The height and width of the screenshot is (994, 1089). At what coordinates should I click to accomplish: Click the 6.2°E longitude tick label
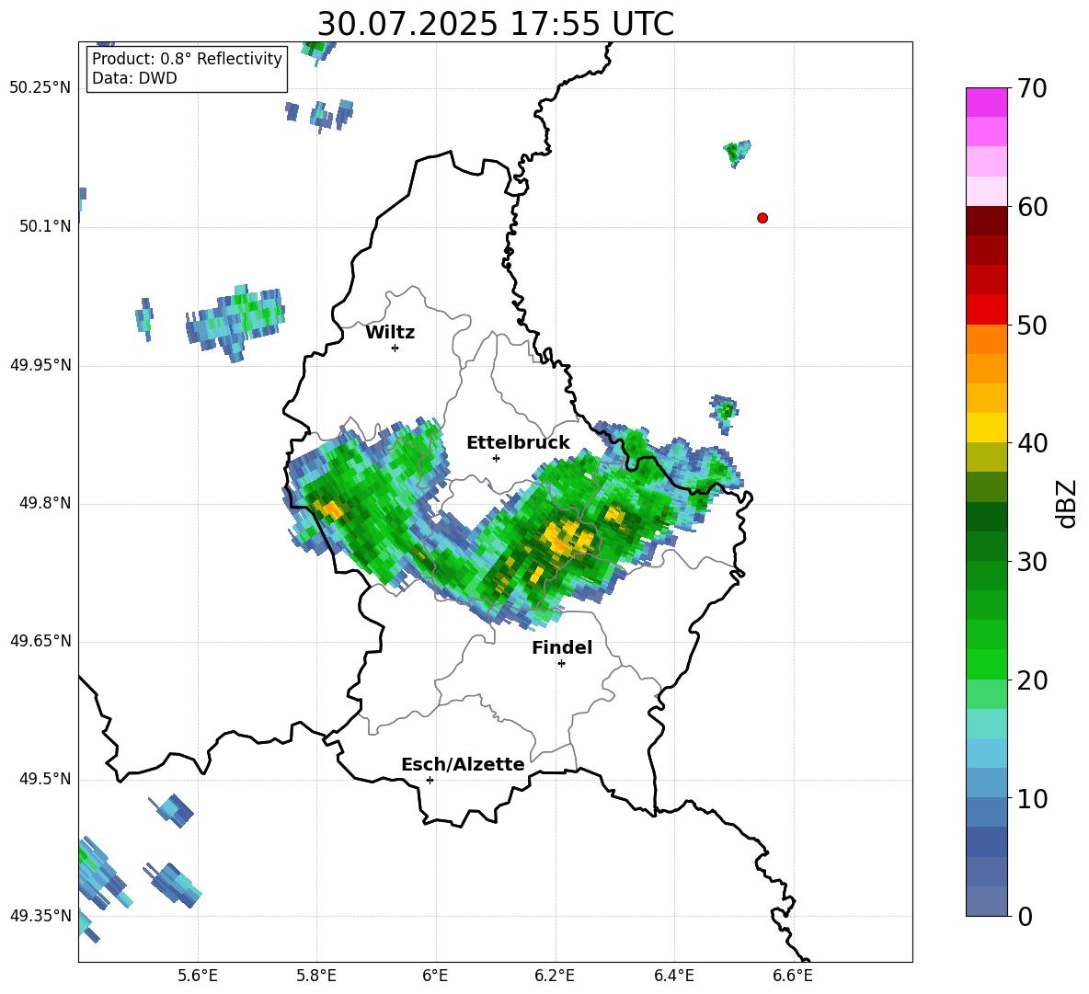pyautogui.click(x=555, y=976)
